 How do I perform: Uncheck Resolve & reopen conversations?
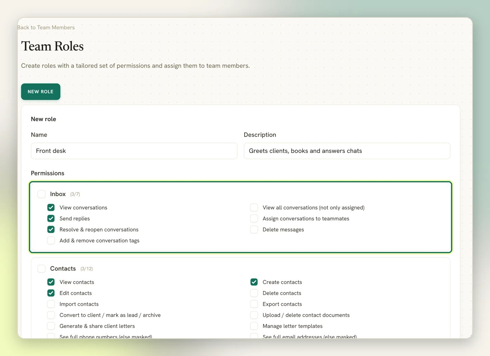coord(51,230)
